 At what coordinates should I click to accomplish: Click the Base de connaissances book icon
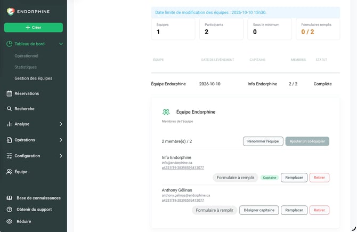pos(10,198)
